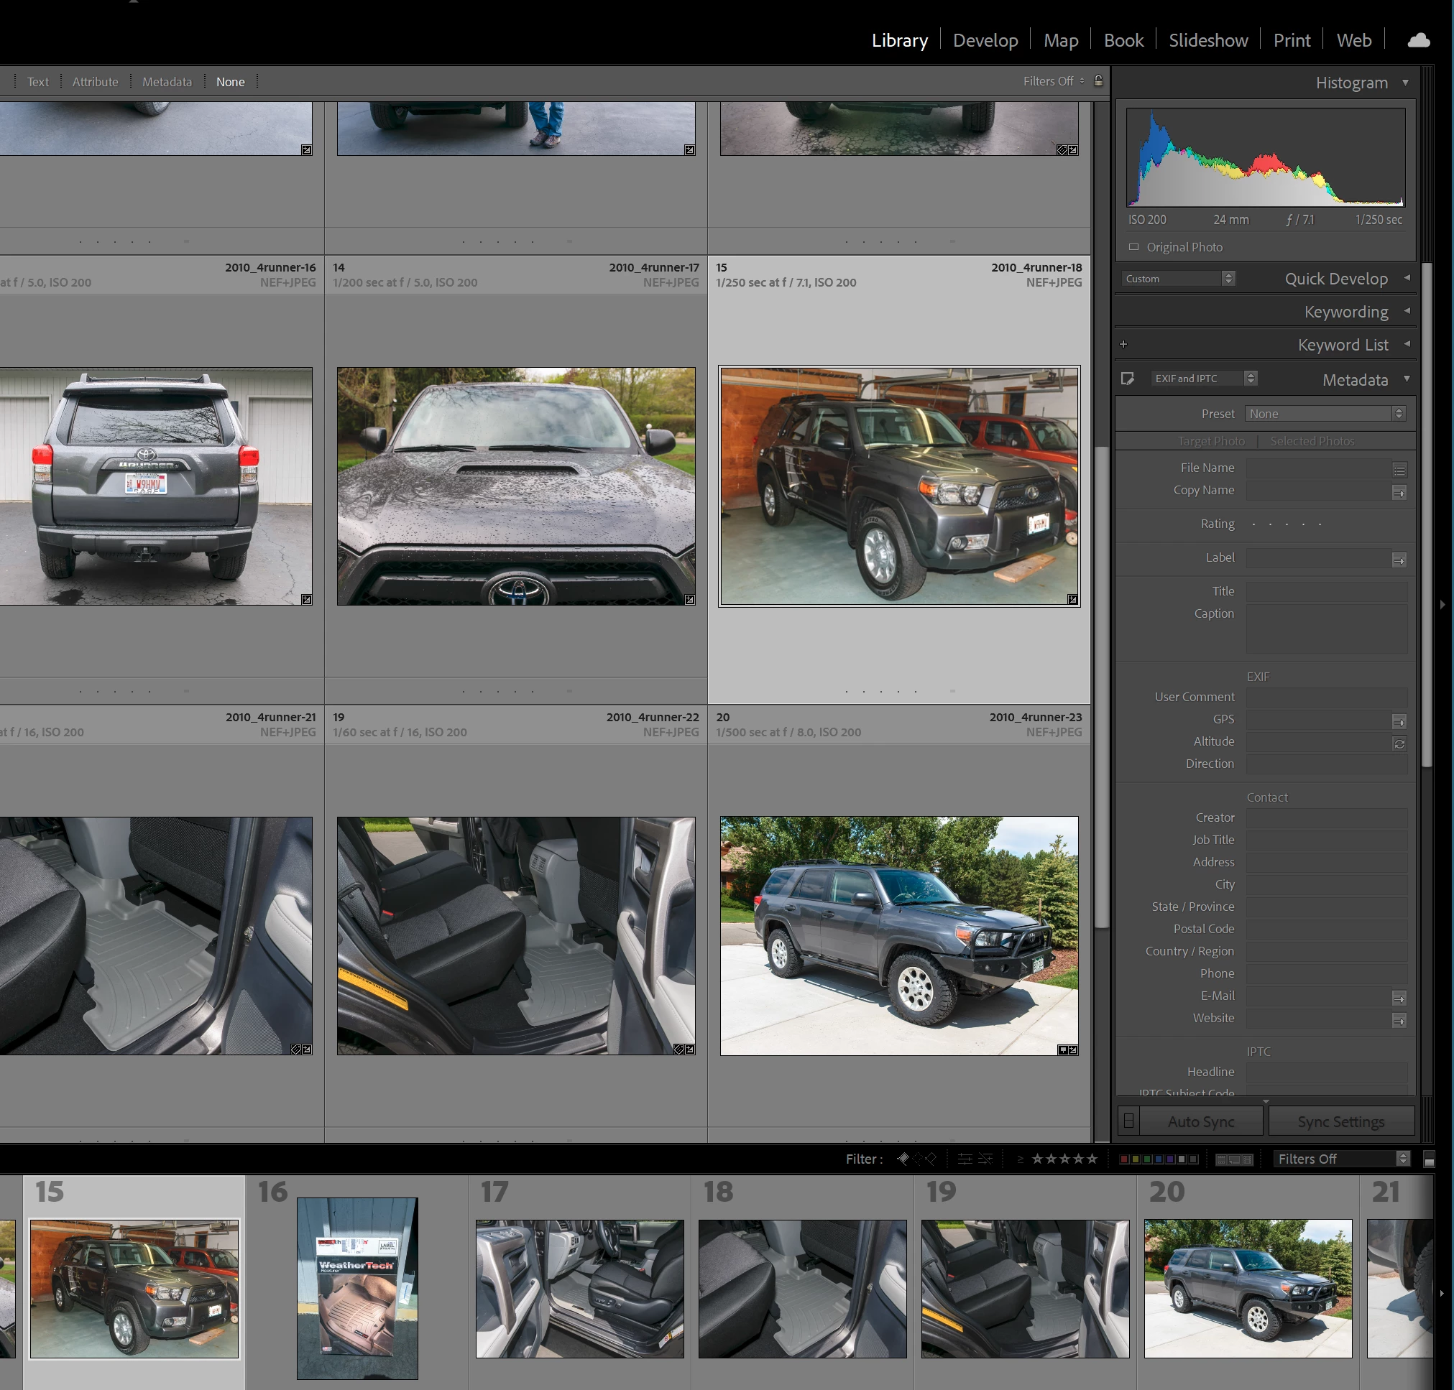Select the Attribute filter tab
The height and width of the screenshot is (1390, 1454).
click(x=95, y=81)
